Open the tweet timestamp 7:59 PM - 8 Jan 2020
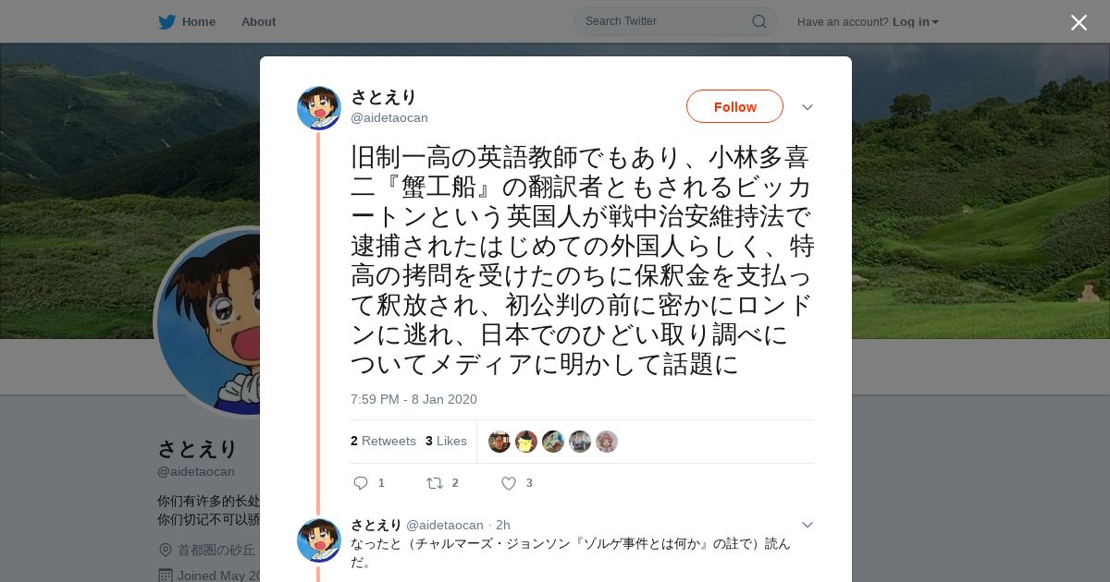Image resolution: width=1110 pixels, height=582 pixels. 413,399
